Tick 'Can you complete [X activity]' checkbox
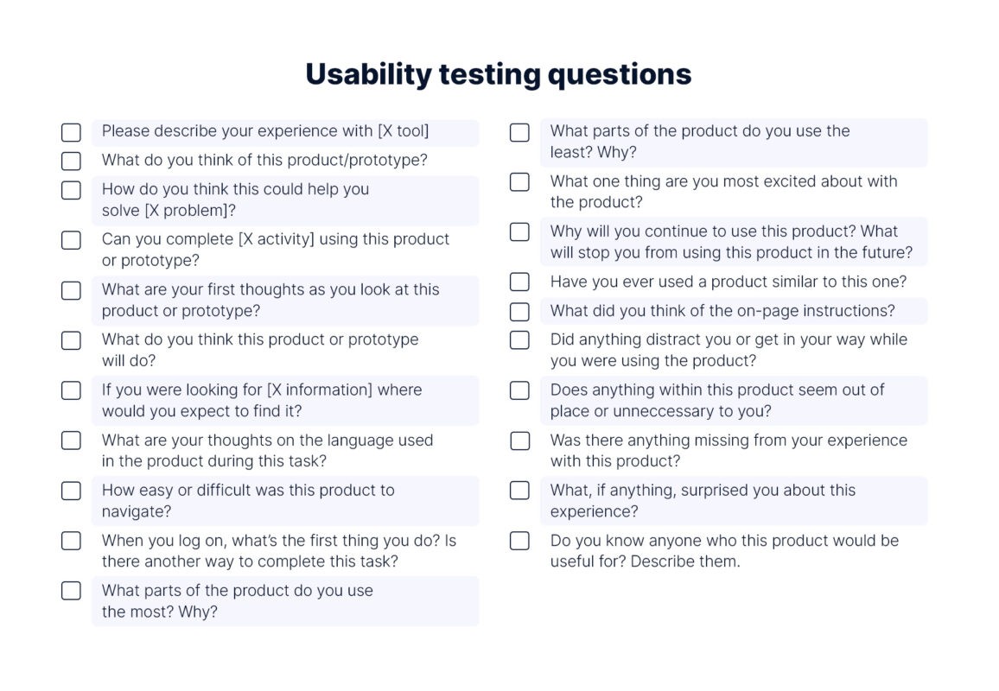999x691 pixels. [71, 240]
